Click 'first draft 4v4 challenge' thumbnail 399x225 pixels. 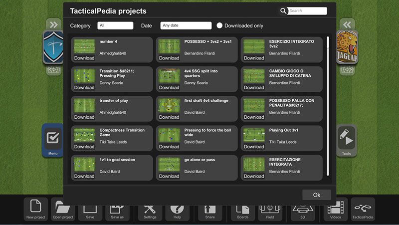[x=169, y=106]
